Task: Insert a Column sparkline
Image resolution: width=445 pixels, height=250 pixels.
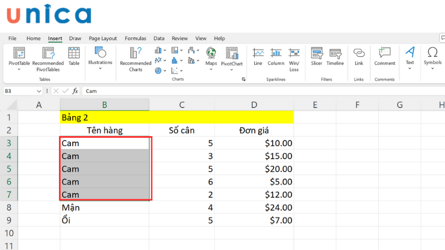Action: pyautogui.click(x=275, y=58)
